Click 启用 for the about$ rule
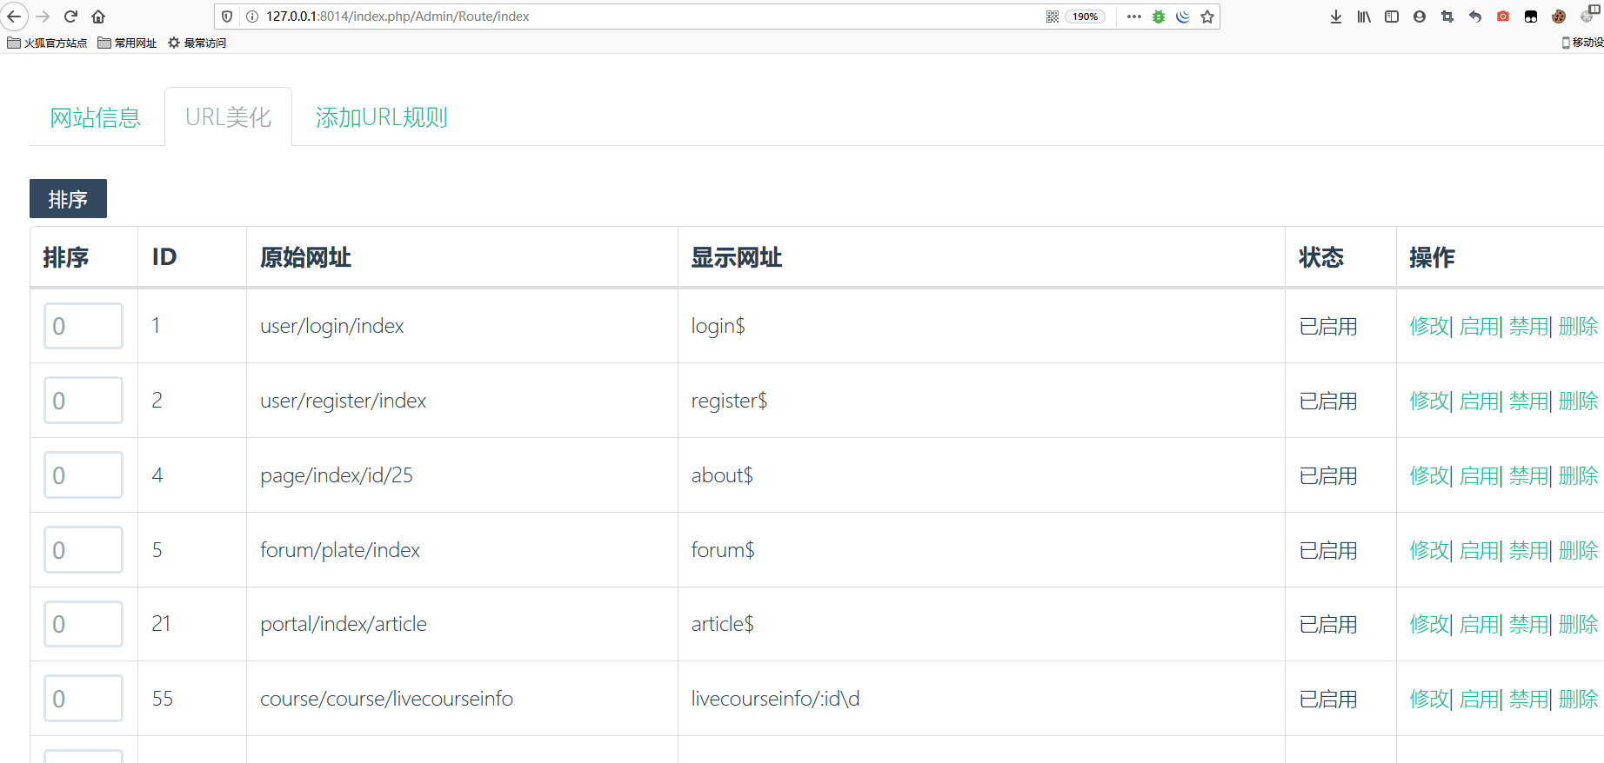Viewport: 1604px width, 763px height. click(1479, 475)
